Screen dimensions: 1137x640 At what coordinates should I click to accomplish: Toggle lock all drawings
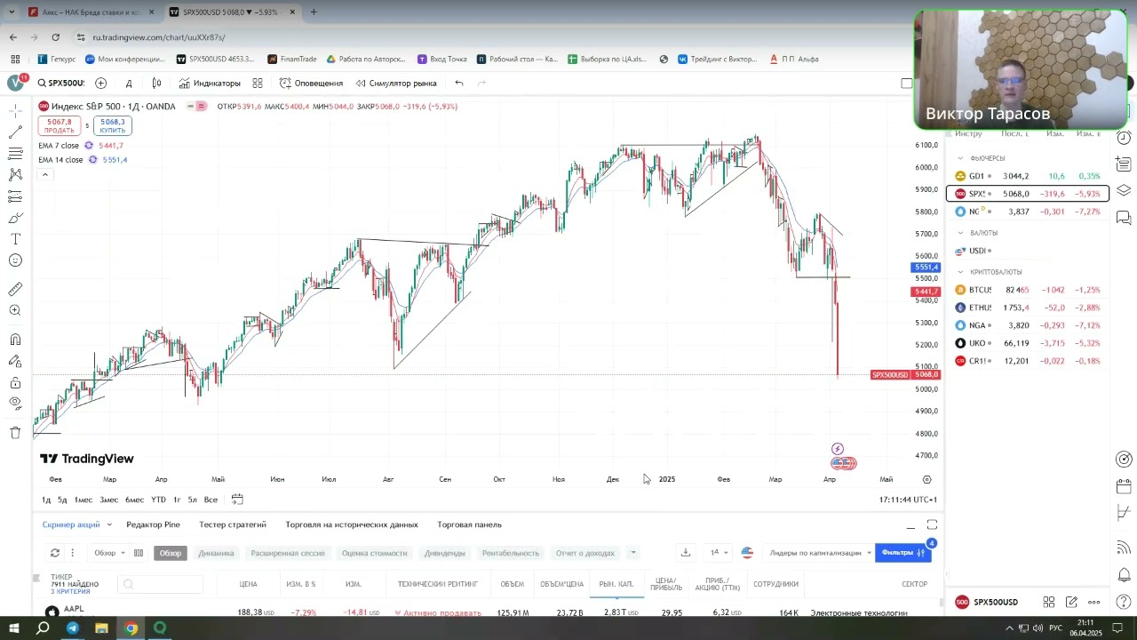[x=15, y=382]
